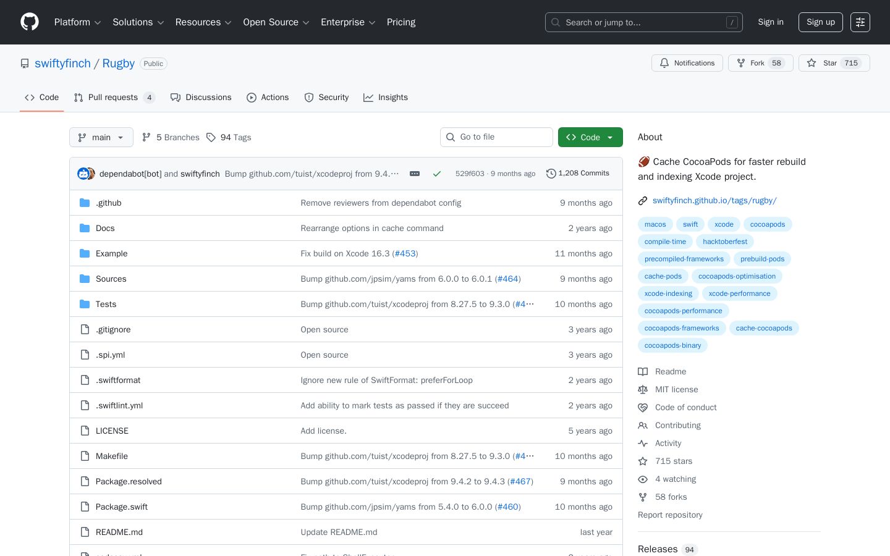
Task: View the 5 Branches link
Action: [x=171, y=137]
